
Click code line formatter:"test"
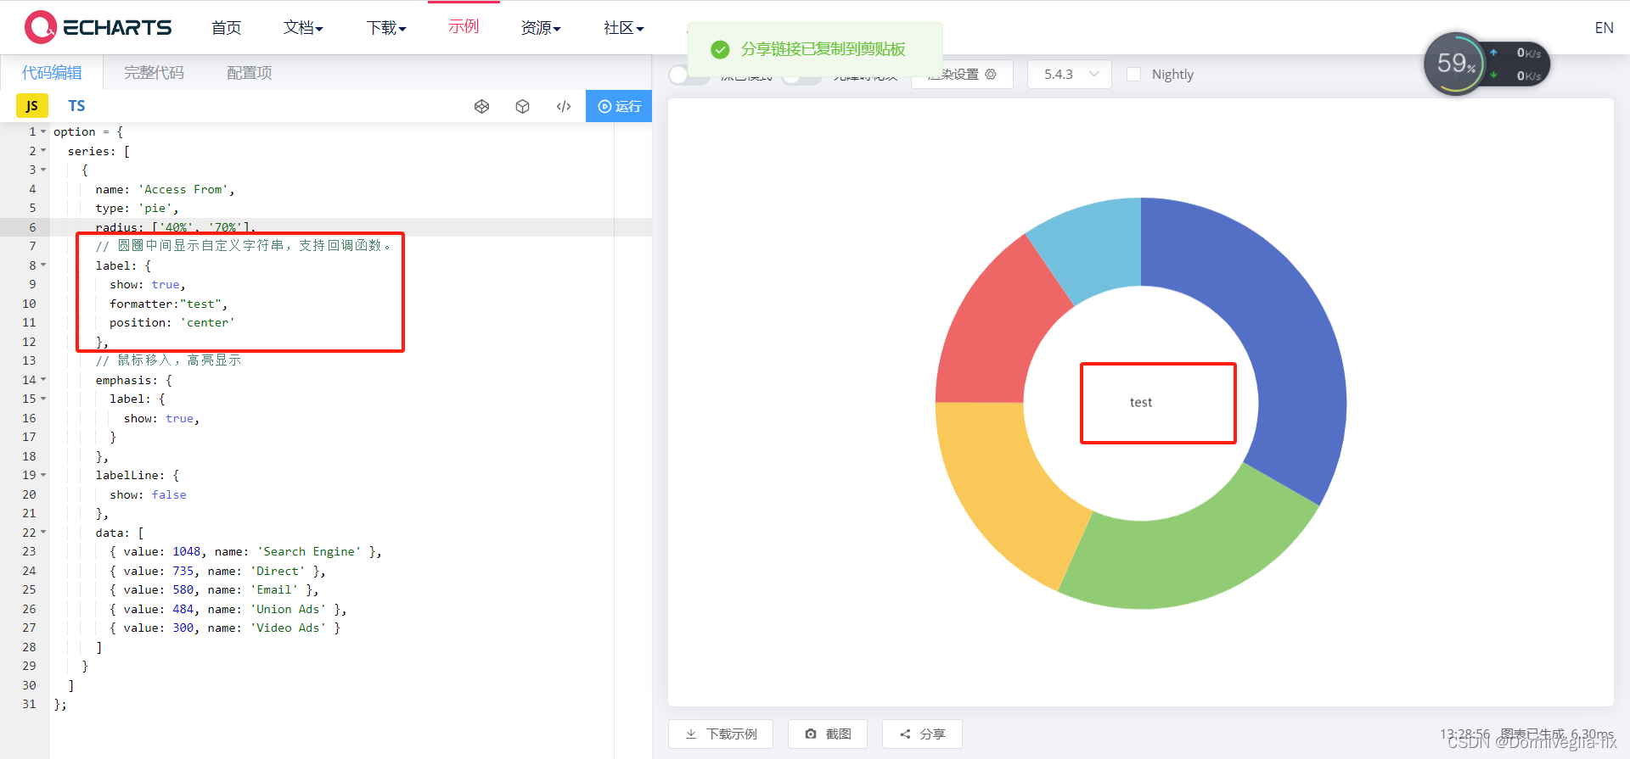coord(168,304)
